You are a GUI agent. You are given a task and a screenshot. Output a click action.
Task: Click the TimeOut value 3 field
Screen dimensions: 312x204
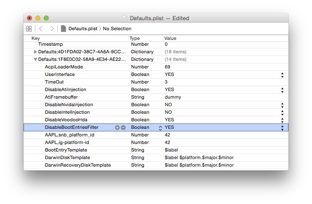(x=167, y=82)
